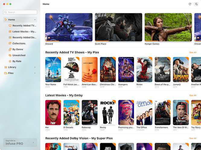Open The Office poster
This screenshot has height=150, width=201.
(x=144, y=112)
